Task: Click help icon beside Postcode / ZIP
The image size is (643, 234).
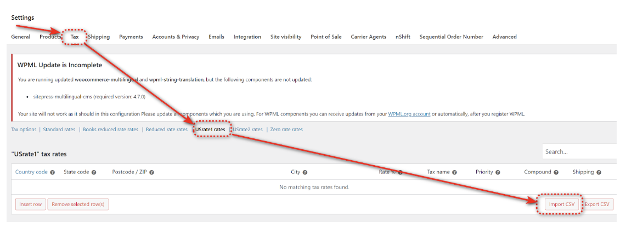Action: tap(151, 172)
